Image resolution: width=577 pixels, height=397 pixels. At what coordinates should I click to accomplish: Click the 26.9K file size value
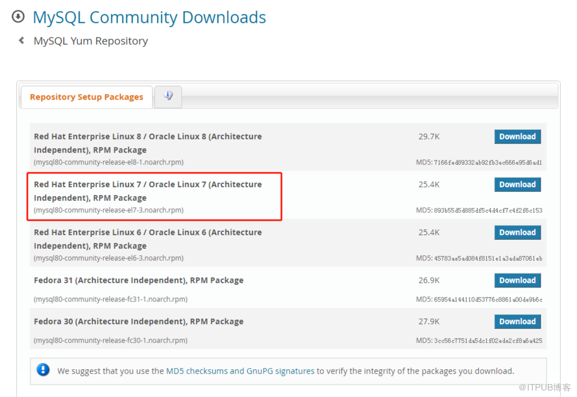429,280
